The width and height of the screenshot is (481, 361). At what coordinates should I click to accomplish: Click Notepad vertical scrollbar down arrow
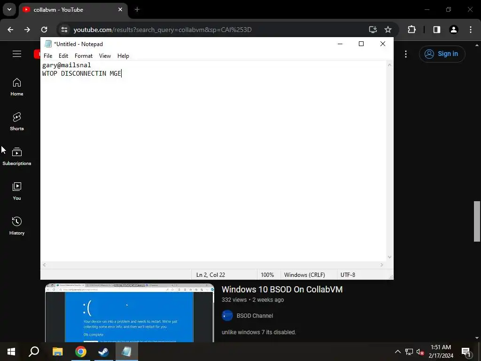[389, 257]
